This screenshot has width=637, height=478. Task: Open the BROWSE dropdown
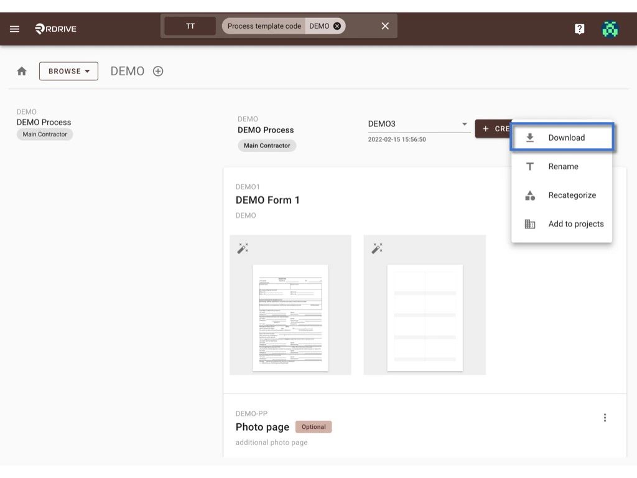[x=68, y=71]
